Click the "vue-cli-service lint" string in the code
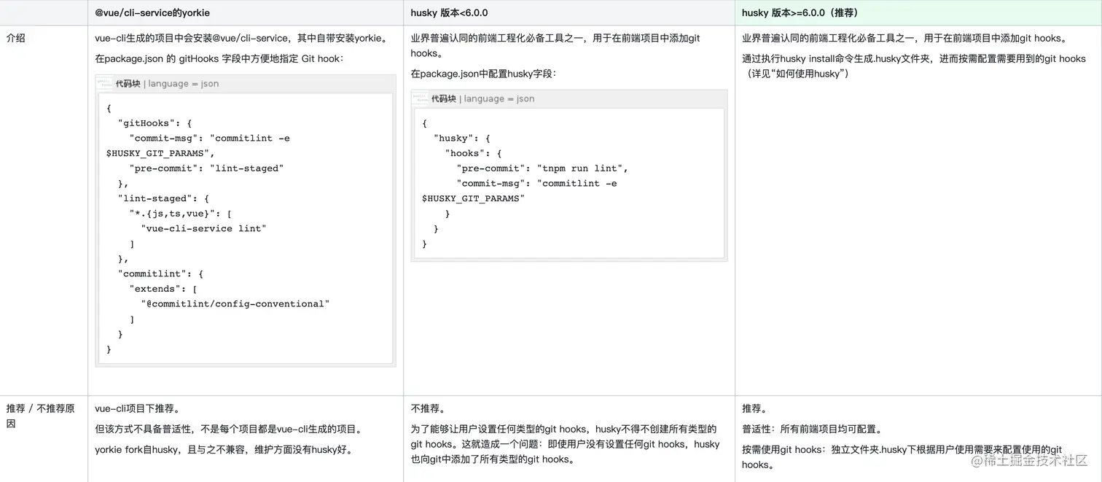The image size is (1102, 482). tap(204, 228)
